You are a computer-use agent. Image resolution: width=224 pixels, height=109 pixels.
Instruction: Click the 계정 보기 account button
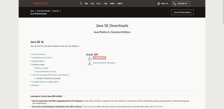(x=163, y=3)
